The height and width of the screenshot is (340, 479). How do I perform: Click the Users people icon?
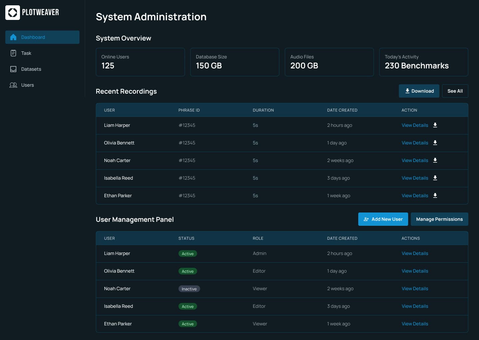pos(13,85)
